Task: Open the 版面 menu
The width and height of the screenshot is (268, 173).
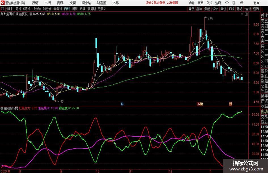Action: click(201, 3)
